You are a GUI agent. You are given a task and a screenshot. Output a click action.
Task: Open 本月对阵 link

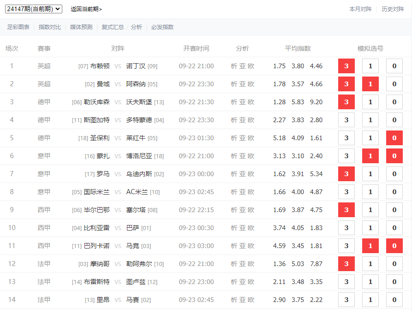click(x=360, y=9)
